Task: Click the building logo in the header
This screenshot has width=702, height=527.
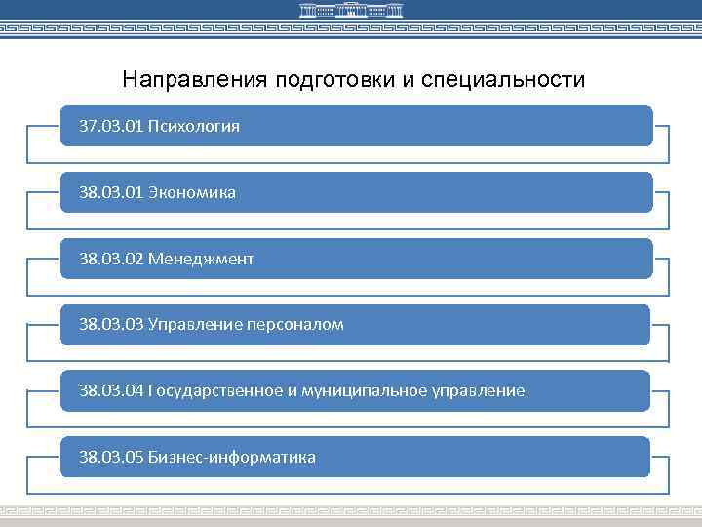Action: click(x=351, y=10)
